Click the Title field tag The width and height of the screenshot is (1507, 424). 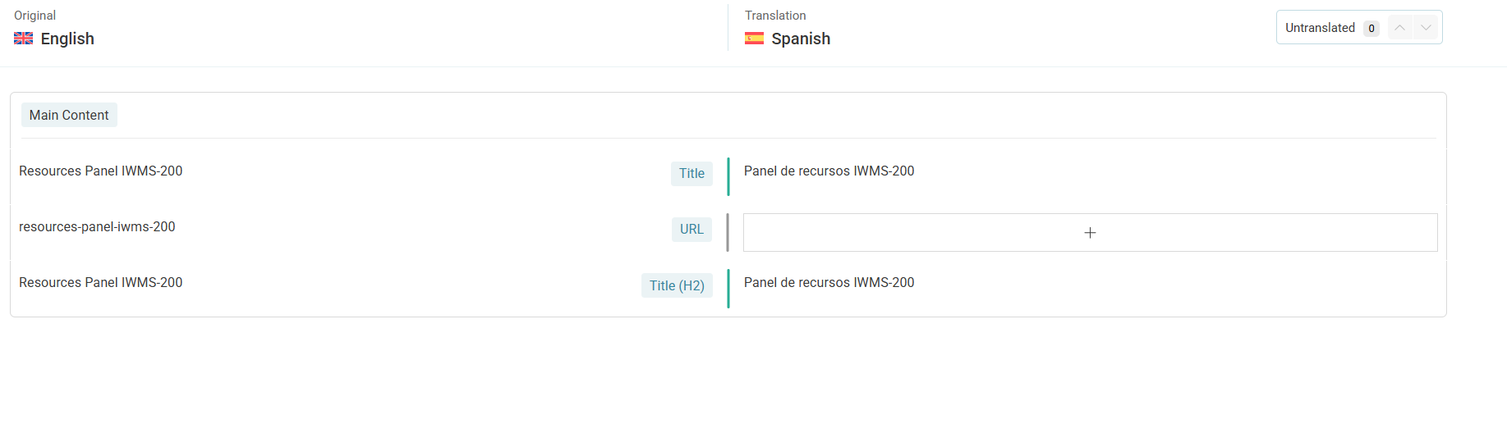pyautogui.click(x=691, y=174)
